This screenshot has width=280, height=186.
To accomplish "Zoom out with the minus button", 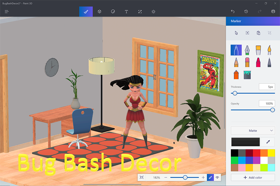I will tap(166, 177).
